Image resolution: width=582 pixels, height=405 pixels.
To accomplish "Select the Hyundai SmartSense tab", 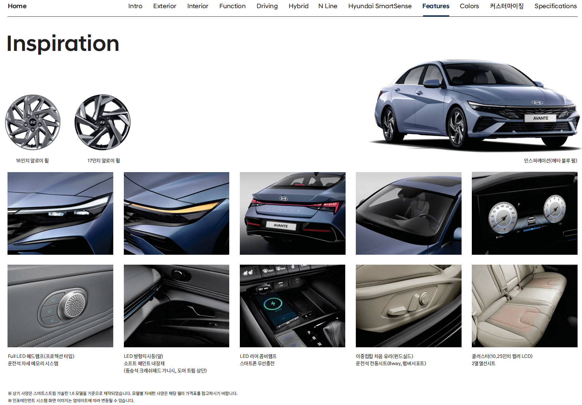I will 380,6.
